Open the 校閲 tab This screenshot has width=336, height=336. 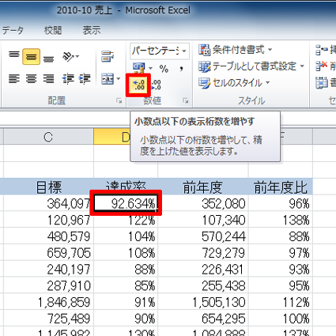pos(53,30)
